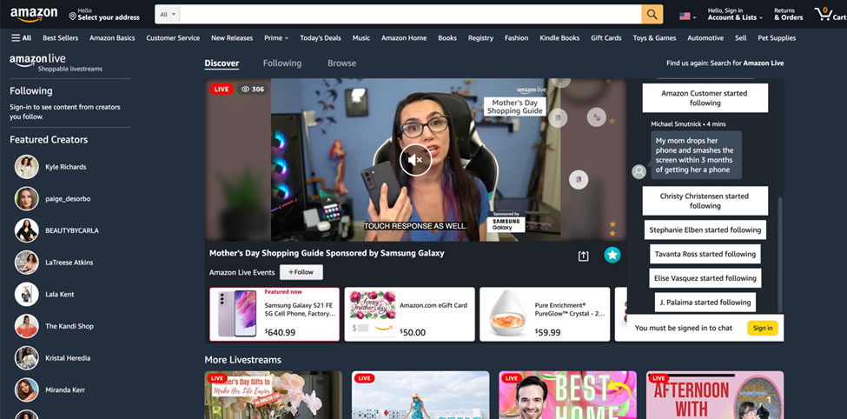
Task: Open Kyle Richards creator avatar
Action: click(x=26, y=167)
